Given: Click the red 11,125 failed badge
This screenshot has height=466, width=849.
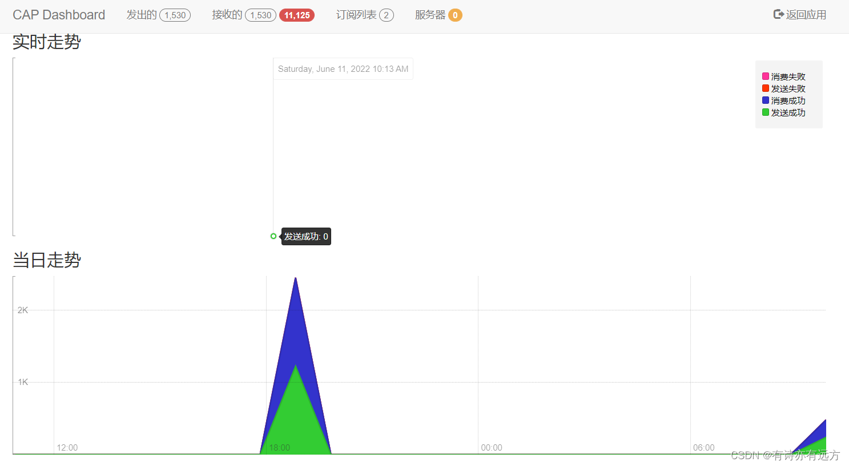Looking at the screenshot, I should click(x=297, y=15).
